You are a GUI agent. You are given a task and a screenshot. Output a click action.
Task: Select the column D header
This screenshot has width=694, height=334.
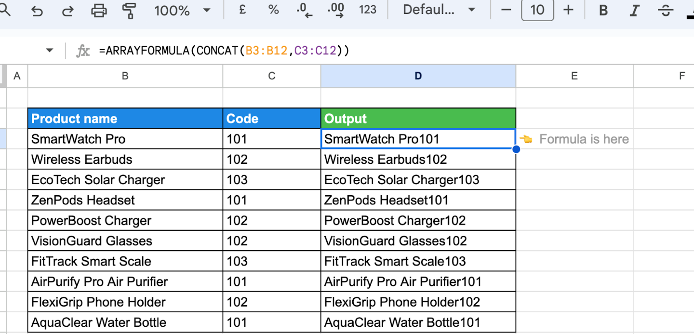pos(417,76)
